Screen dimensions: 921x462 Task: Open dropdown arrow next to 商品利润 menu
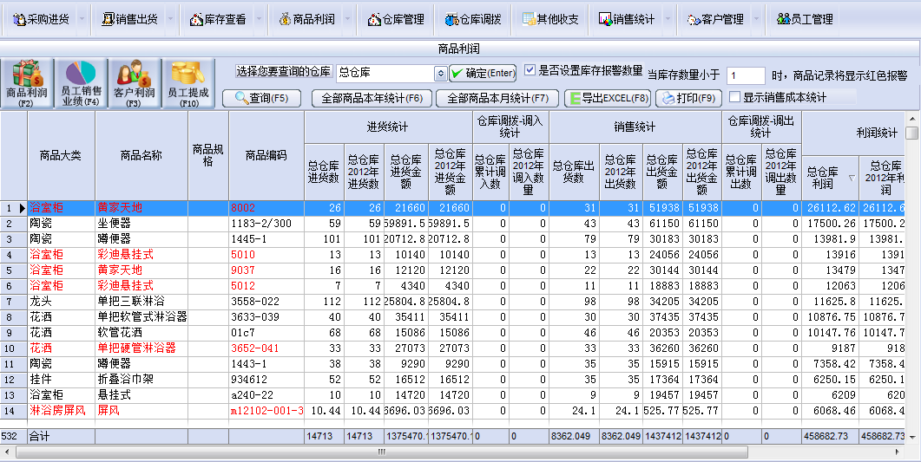347,19
